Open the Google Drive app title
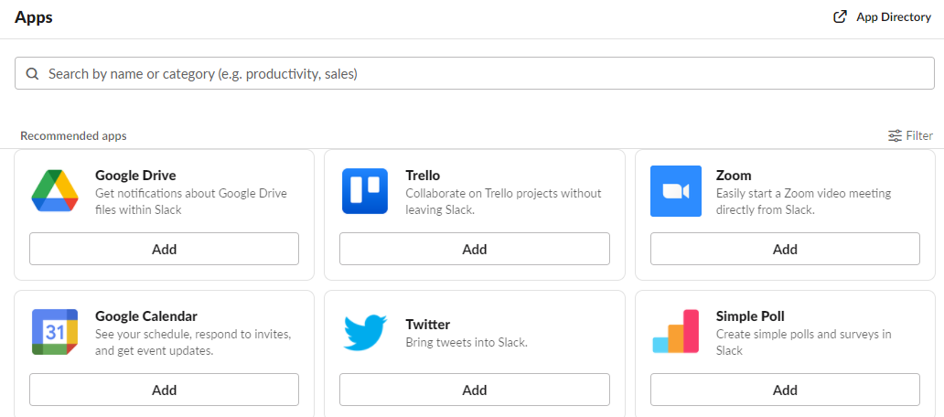944x417 pixels. point(135,176)
